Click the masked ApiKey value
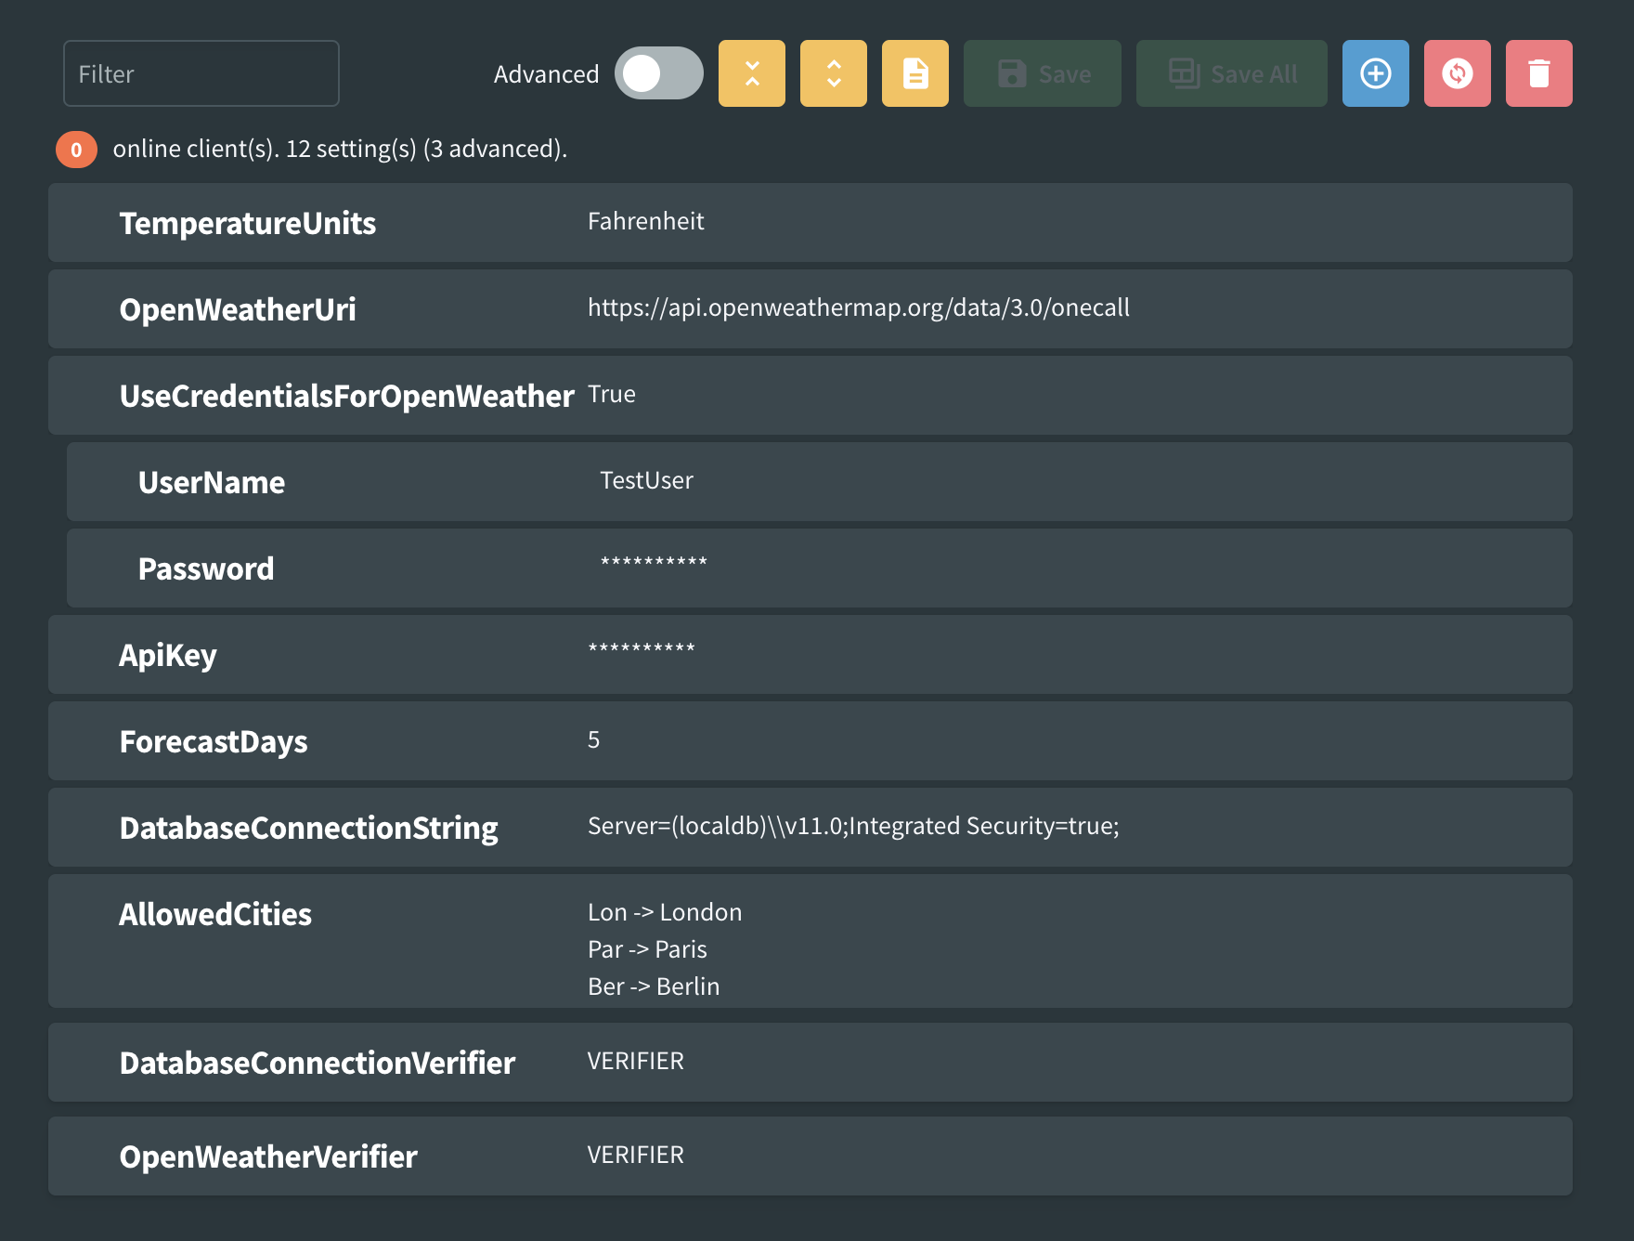 [642, 648]
